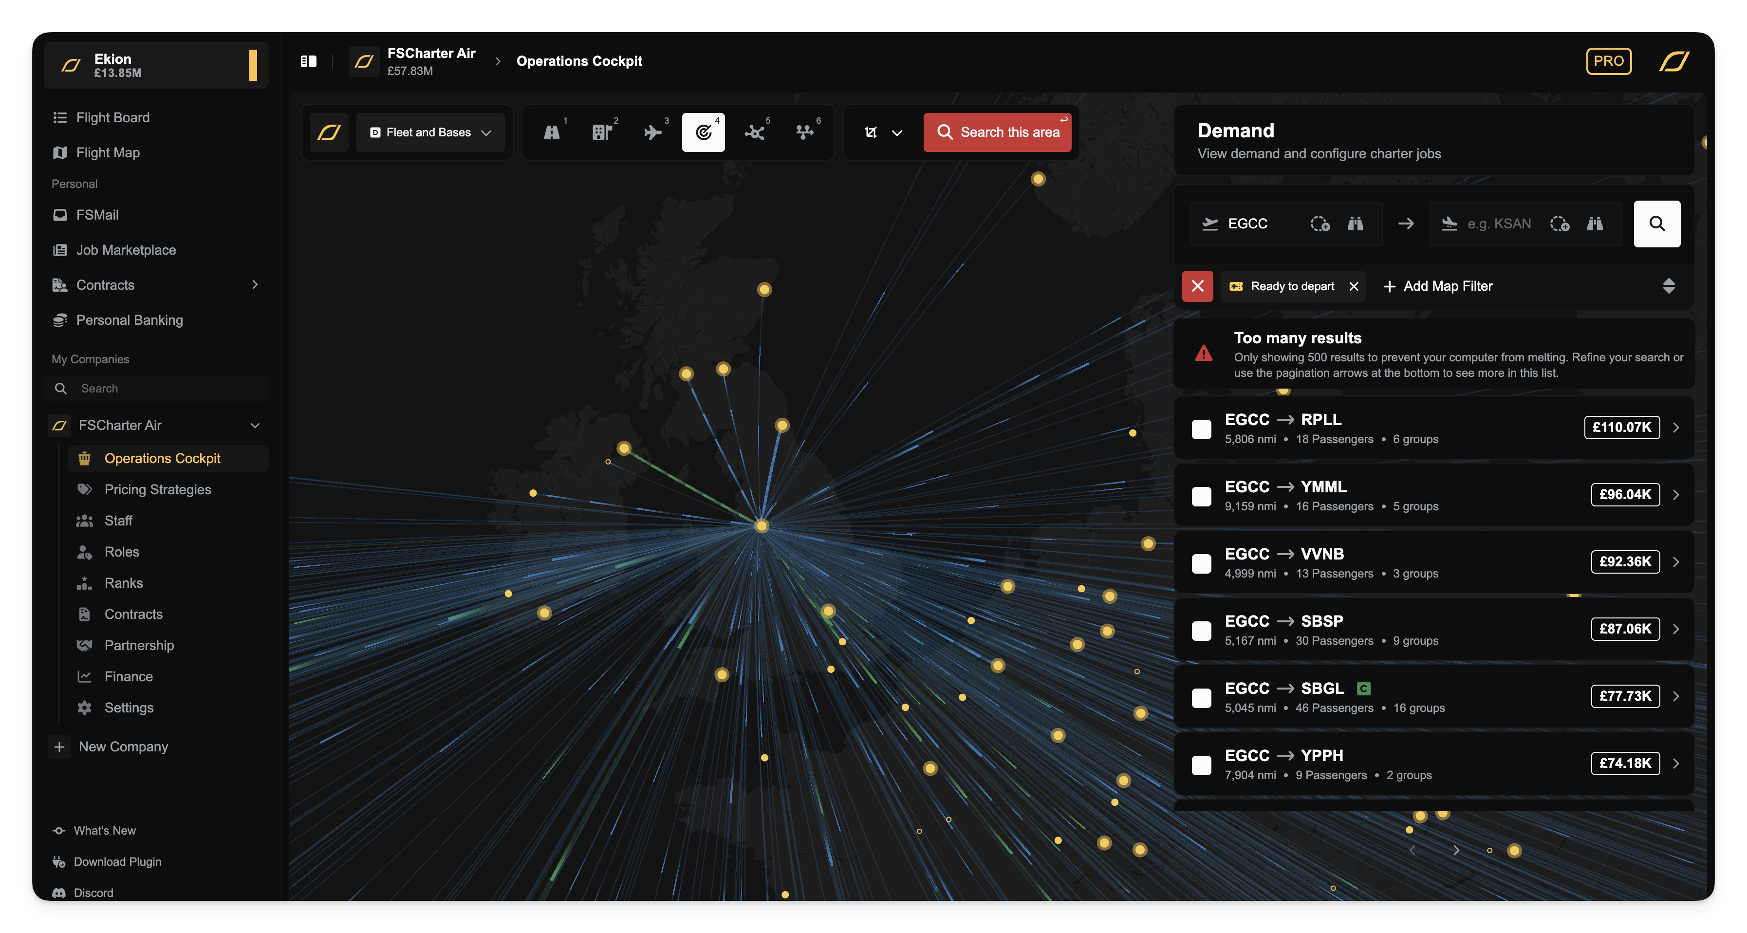Select the airplane map mode icon (3)
The width and height of the screenshot is (1747, 933).
(652, 132)
